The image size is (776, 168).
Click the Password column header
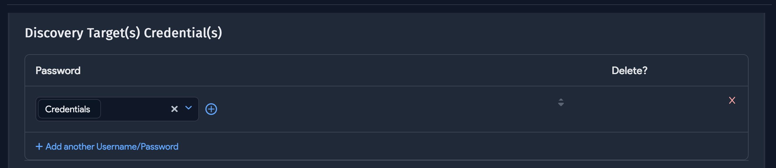(x=58, y=70)
